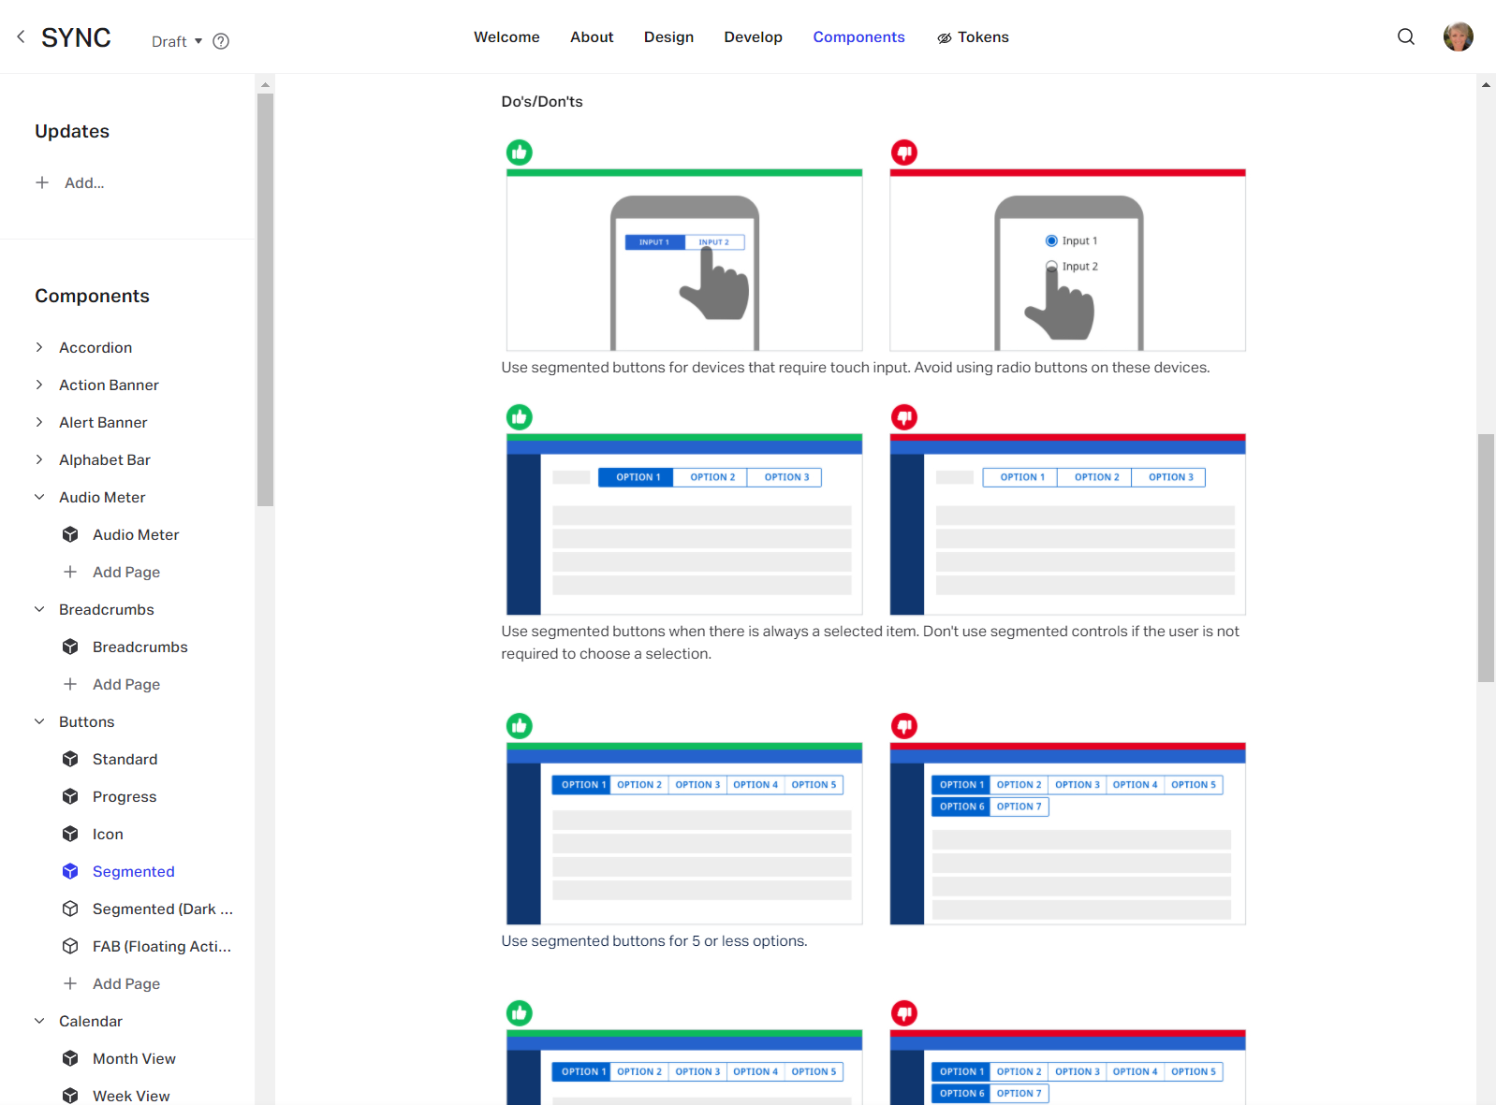Switch to the Design tab
The image size is (1496, 1105).
(668, 36)
